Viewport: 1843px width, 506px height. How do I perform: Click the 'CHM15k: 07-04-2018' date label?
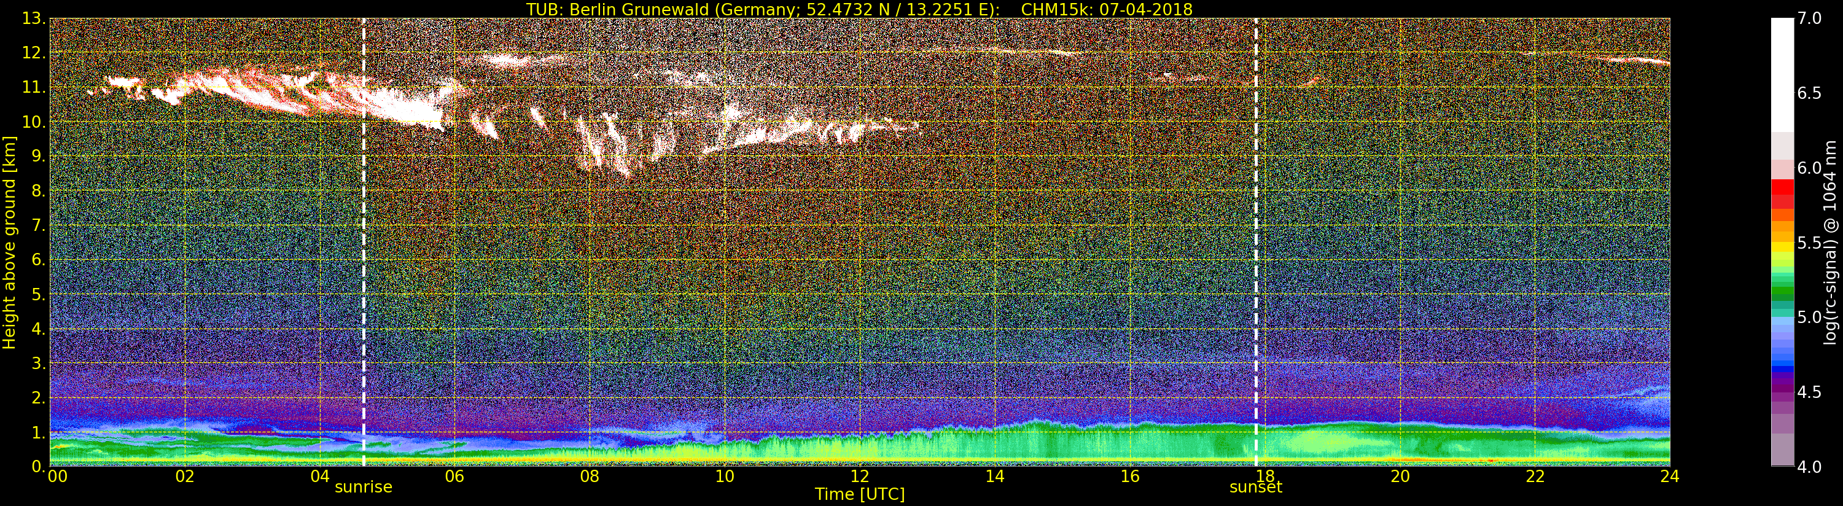coord(1107,9)
